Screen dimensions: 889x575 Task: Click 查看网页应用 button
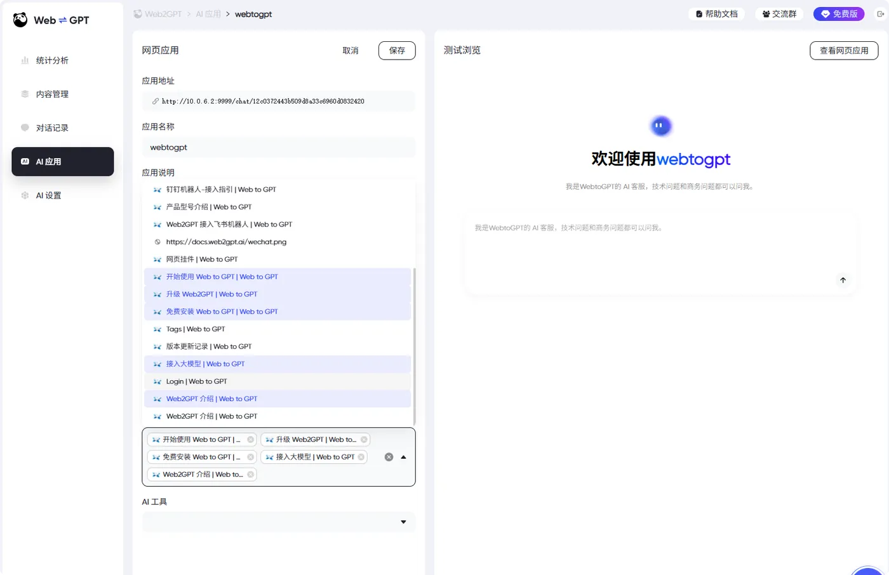844,51
